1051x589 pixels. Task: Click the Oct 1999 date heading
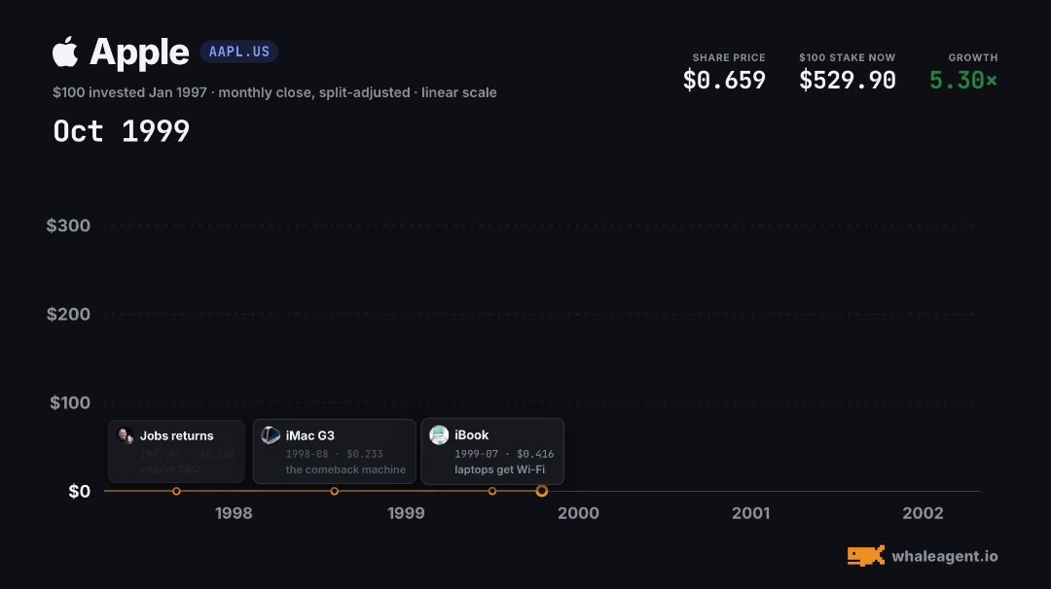coord(122,131)
